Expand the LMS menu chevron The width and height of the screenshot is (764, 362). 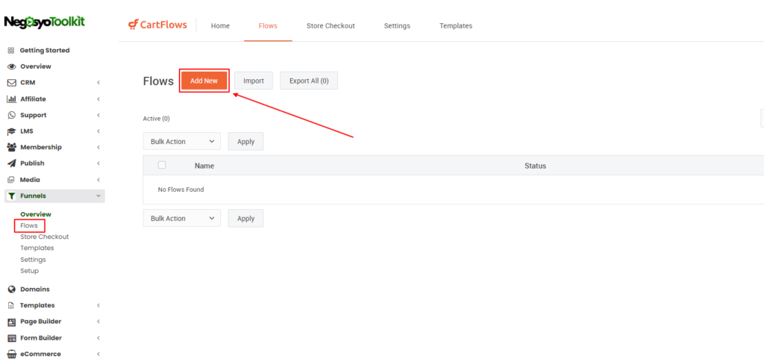[x=98, y=131]
